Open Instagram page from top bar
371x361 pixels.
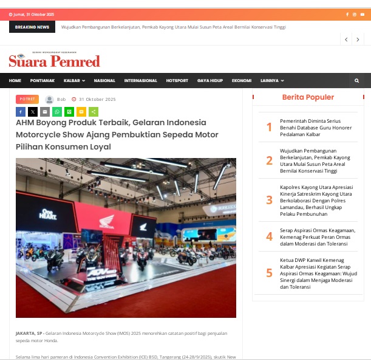tap(355, 15)
